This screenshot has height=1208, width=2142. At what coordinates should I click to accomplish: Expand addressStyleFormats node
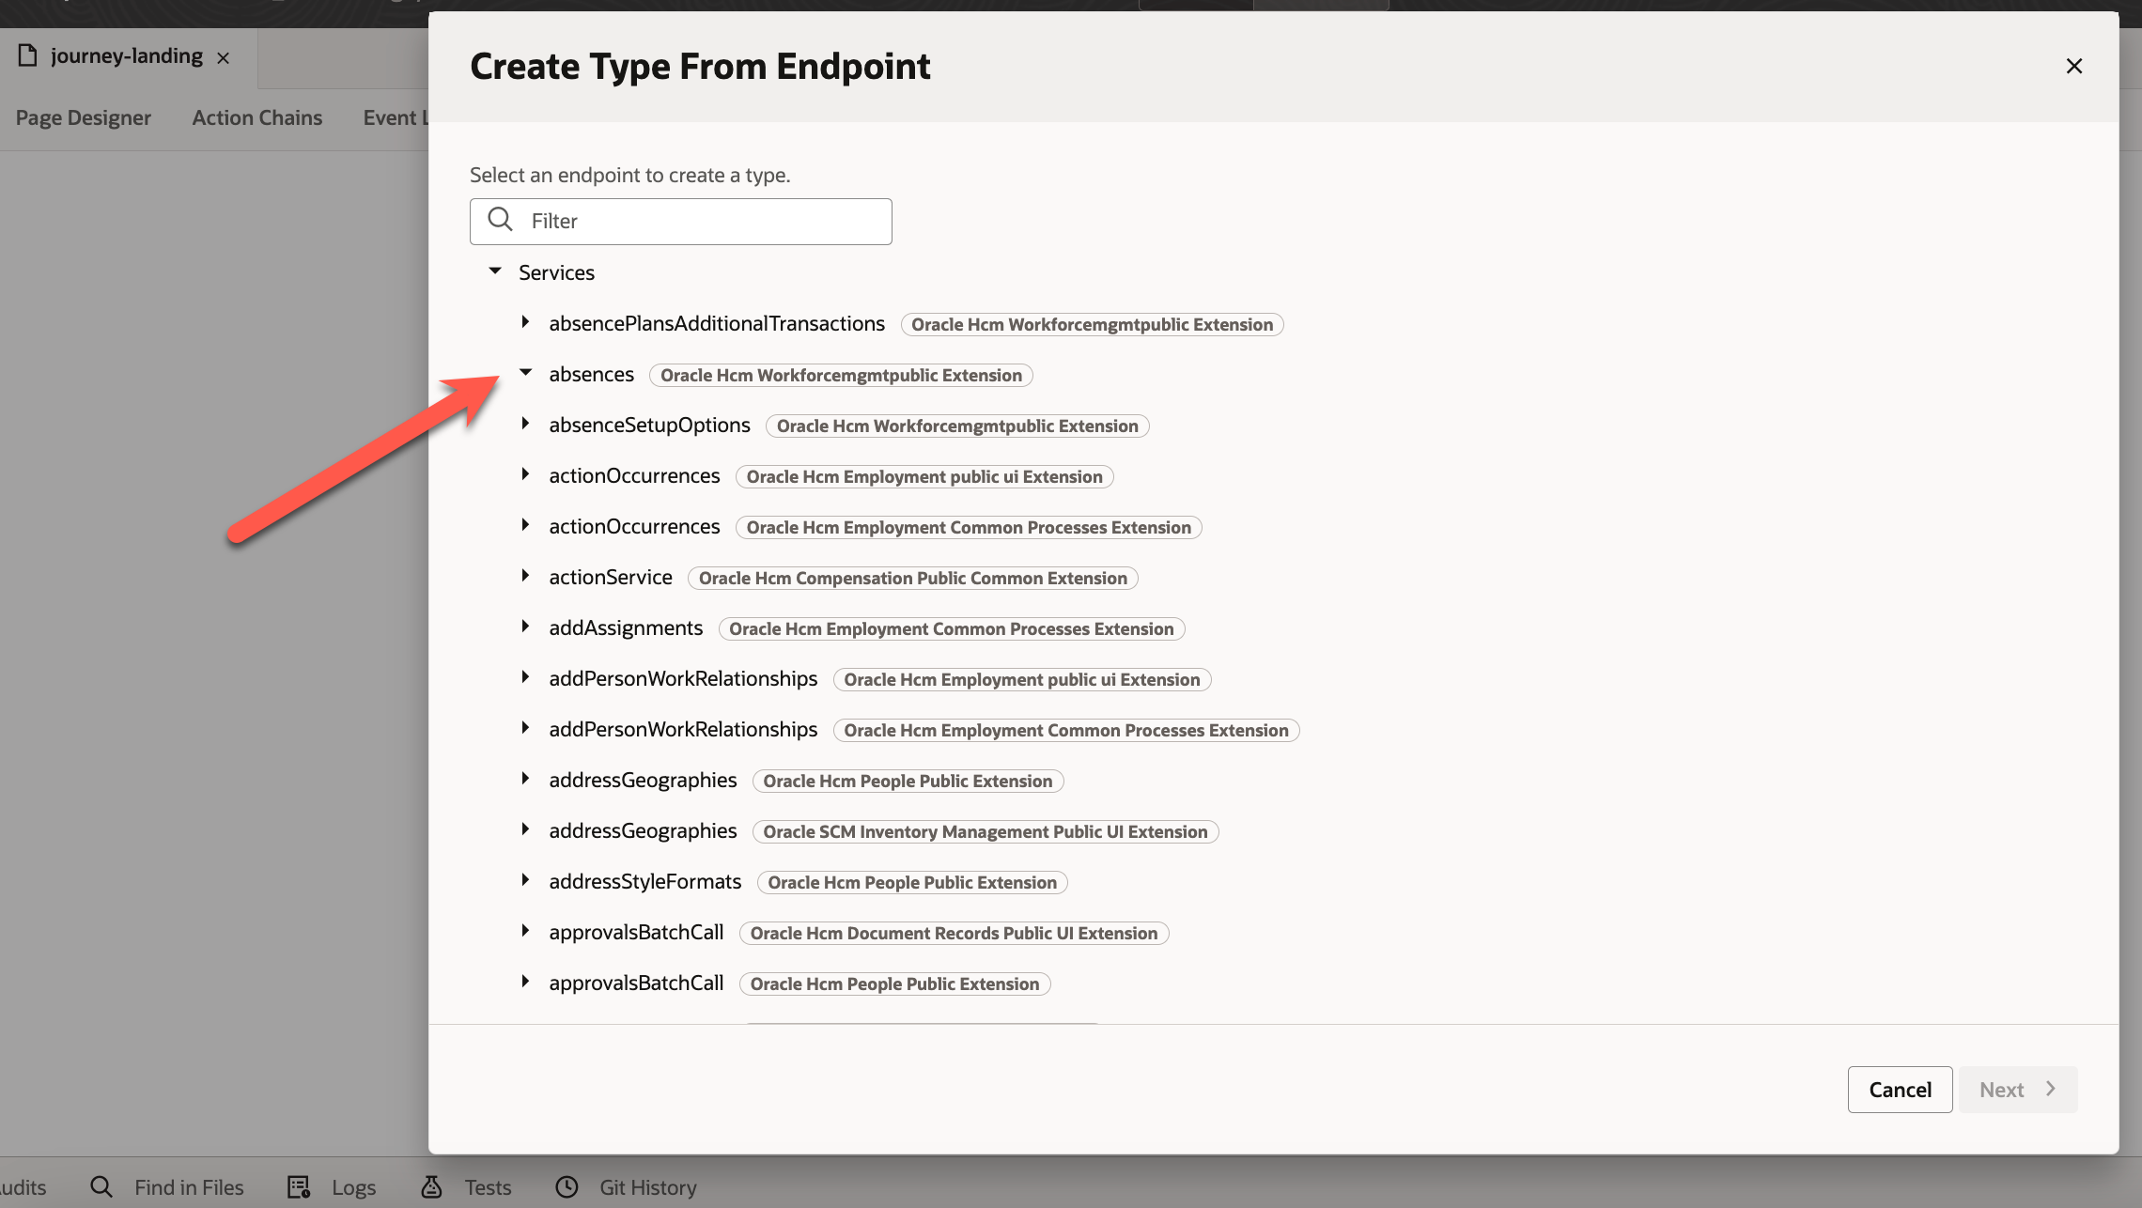click(525, 880)
